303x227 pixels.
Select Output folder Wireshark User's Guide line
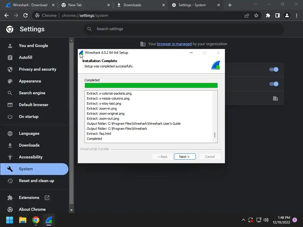[134, 124]
